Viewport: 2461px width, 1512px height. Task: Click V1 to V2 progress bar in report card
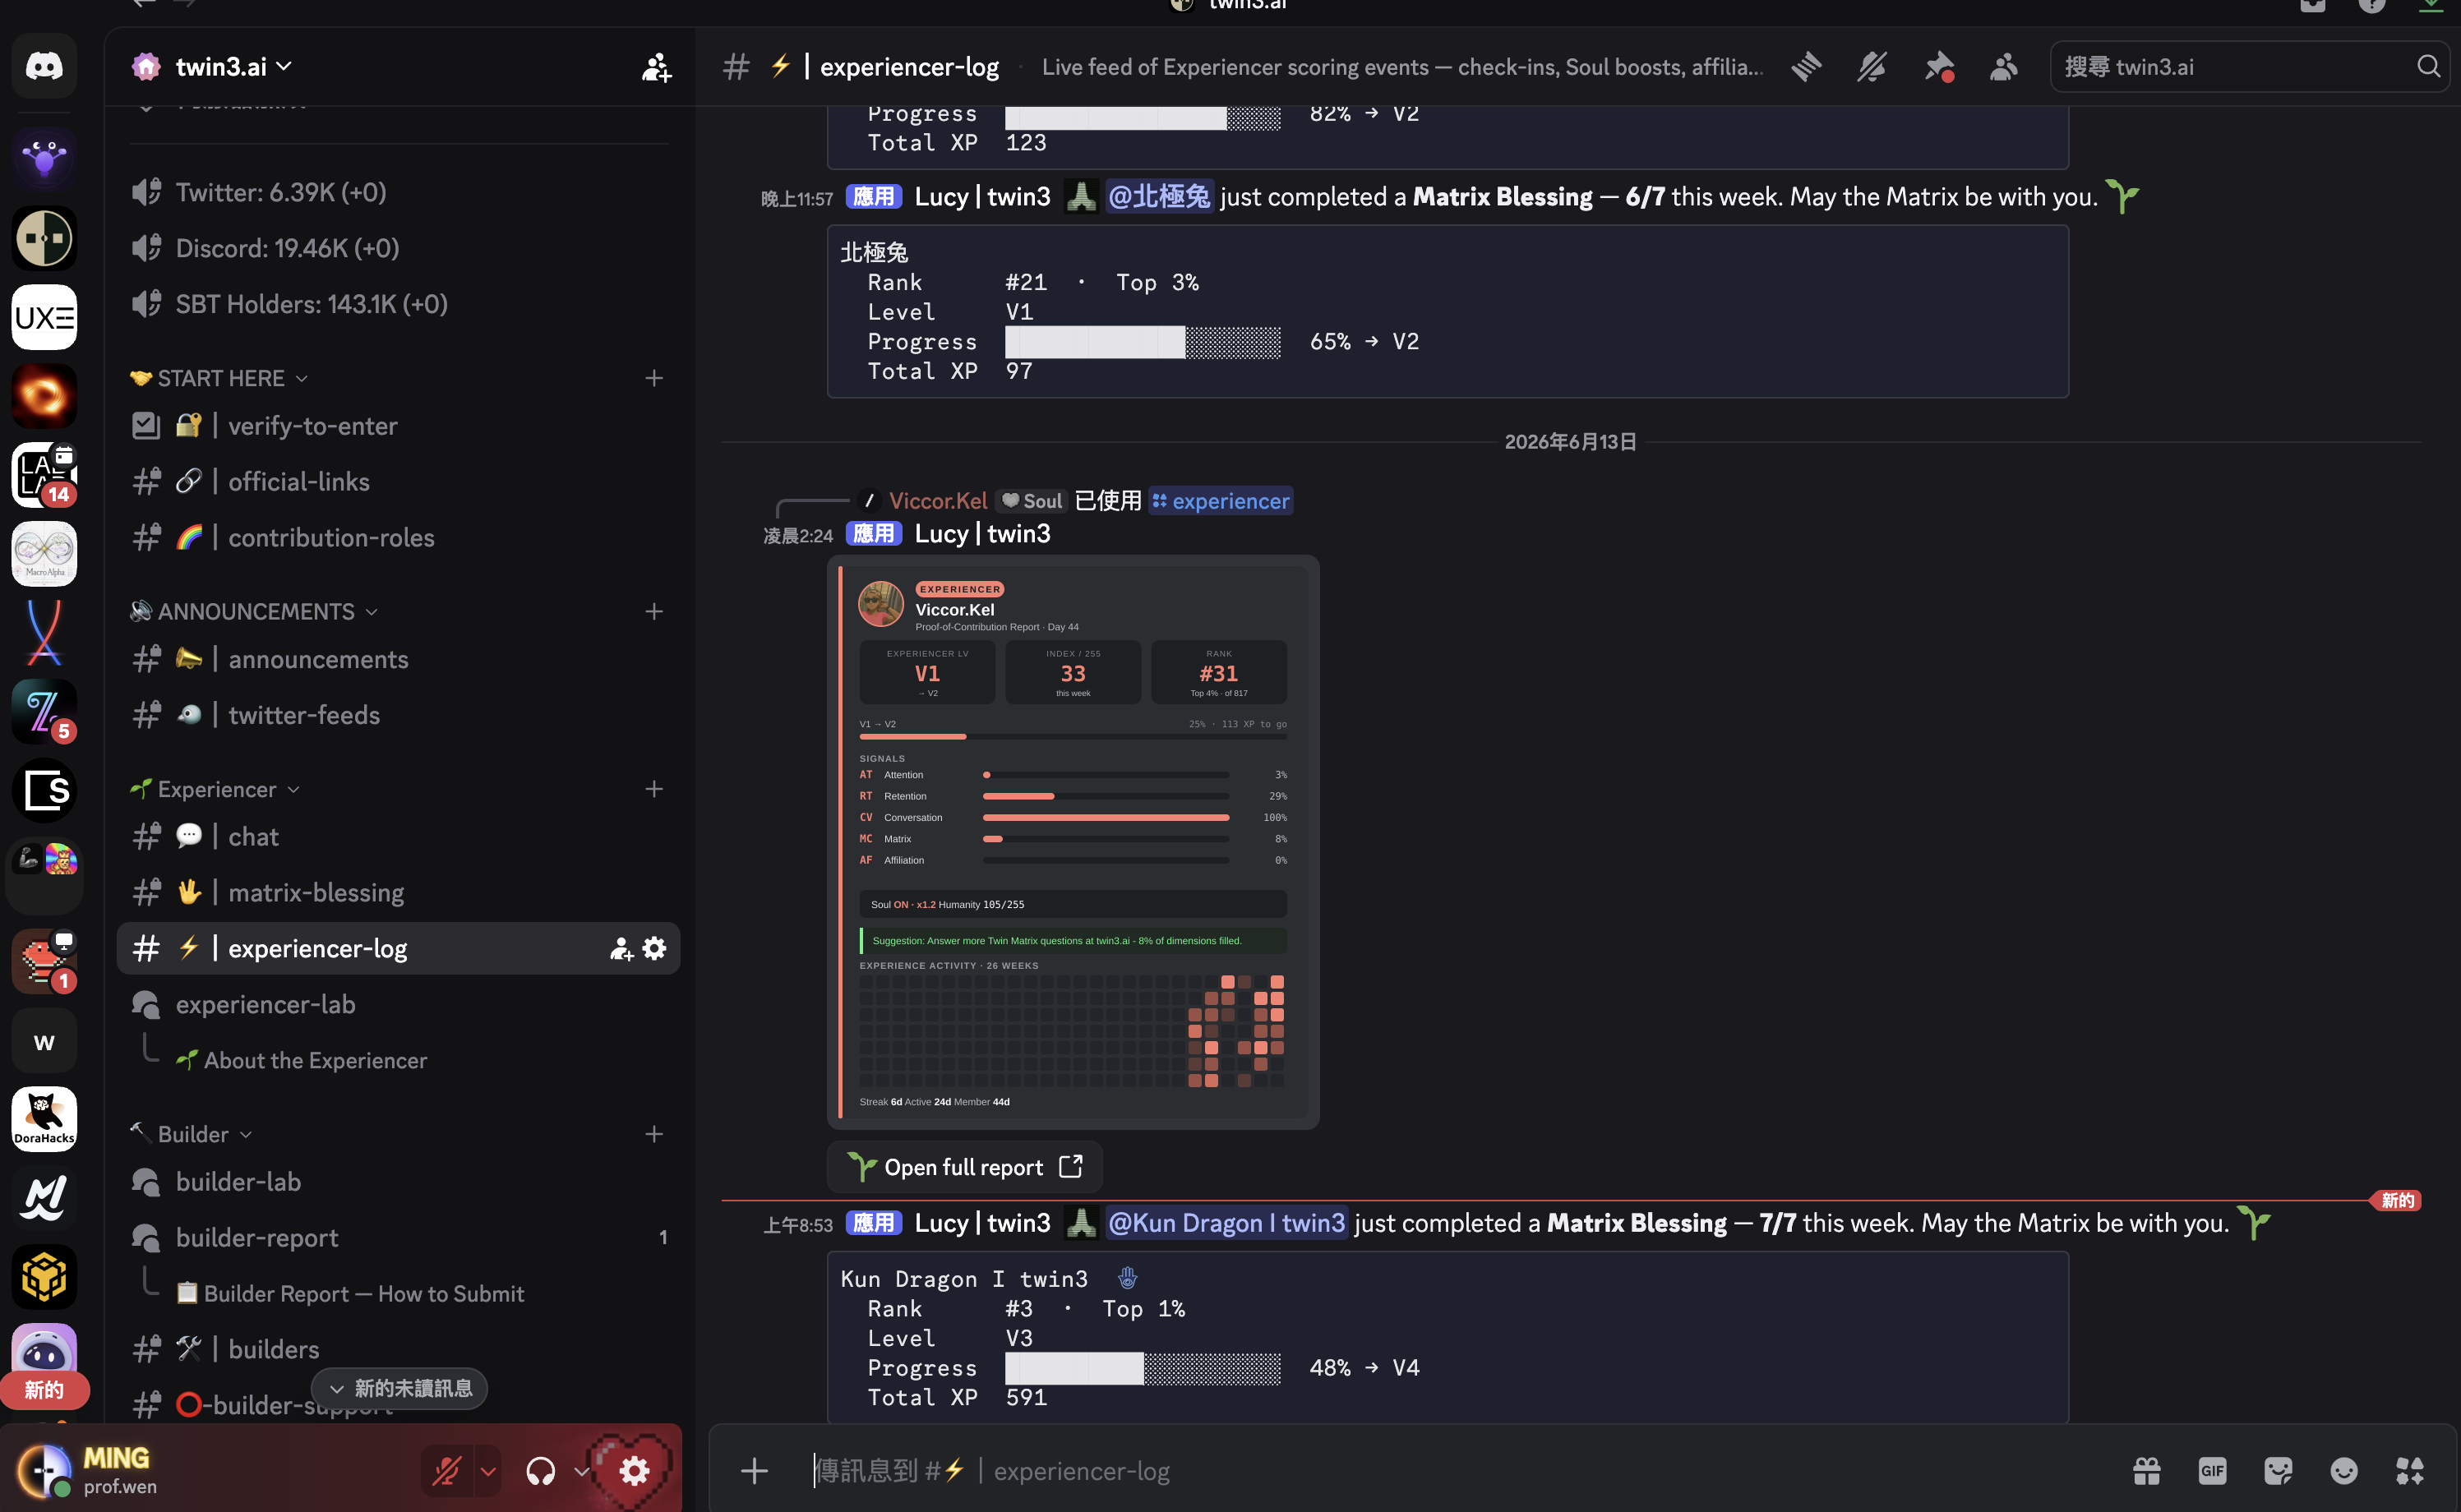click(1072, 737)
